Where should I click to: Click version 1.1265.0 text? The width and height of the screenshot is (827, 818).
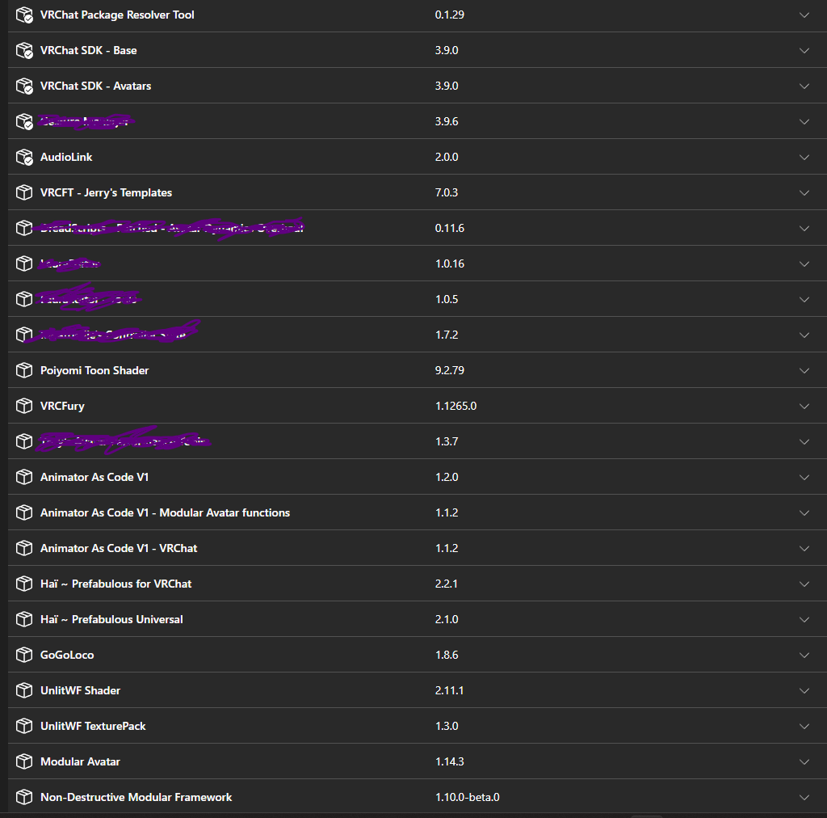click(x=455, y=406)
